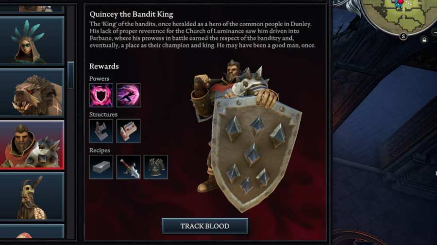The height and width of the screenshot is (245, 437).
Task: Select the purple dash power icon
Action: click(128, 95)
